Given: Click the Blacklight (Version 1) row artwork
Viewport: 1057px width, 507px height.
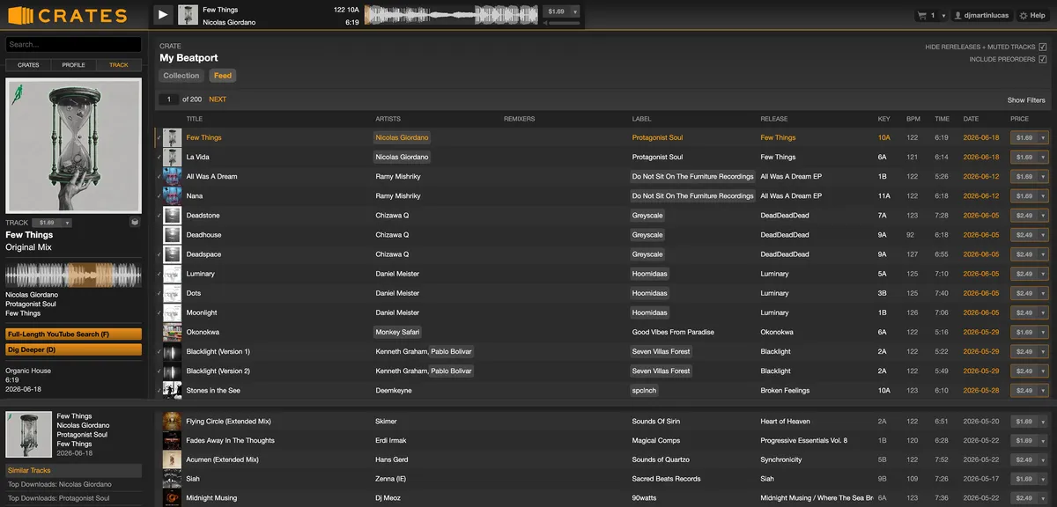Looking at the screenshot, I should [x=172, y=351].
